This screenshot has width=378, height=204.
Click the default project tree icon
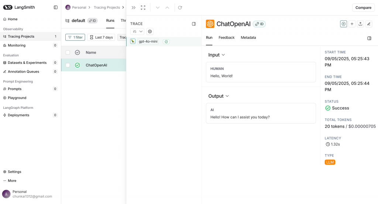[68, 21]
